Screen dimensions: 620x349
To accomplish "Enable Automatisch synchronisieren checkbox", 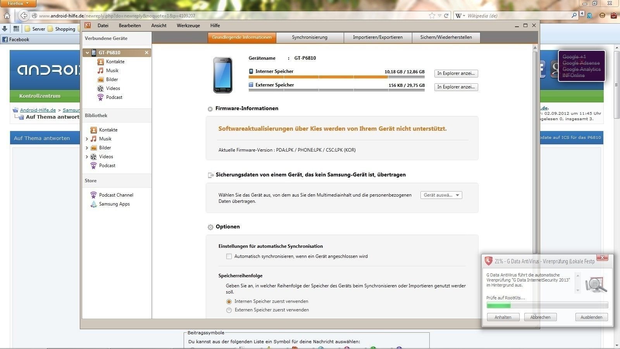I will (229, 256).
